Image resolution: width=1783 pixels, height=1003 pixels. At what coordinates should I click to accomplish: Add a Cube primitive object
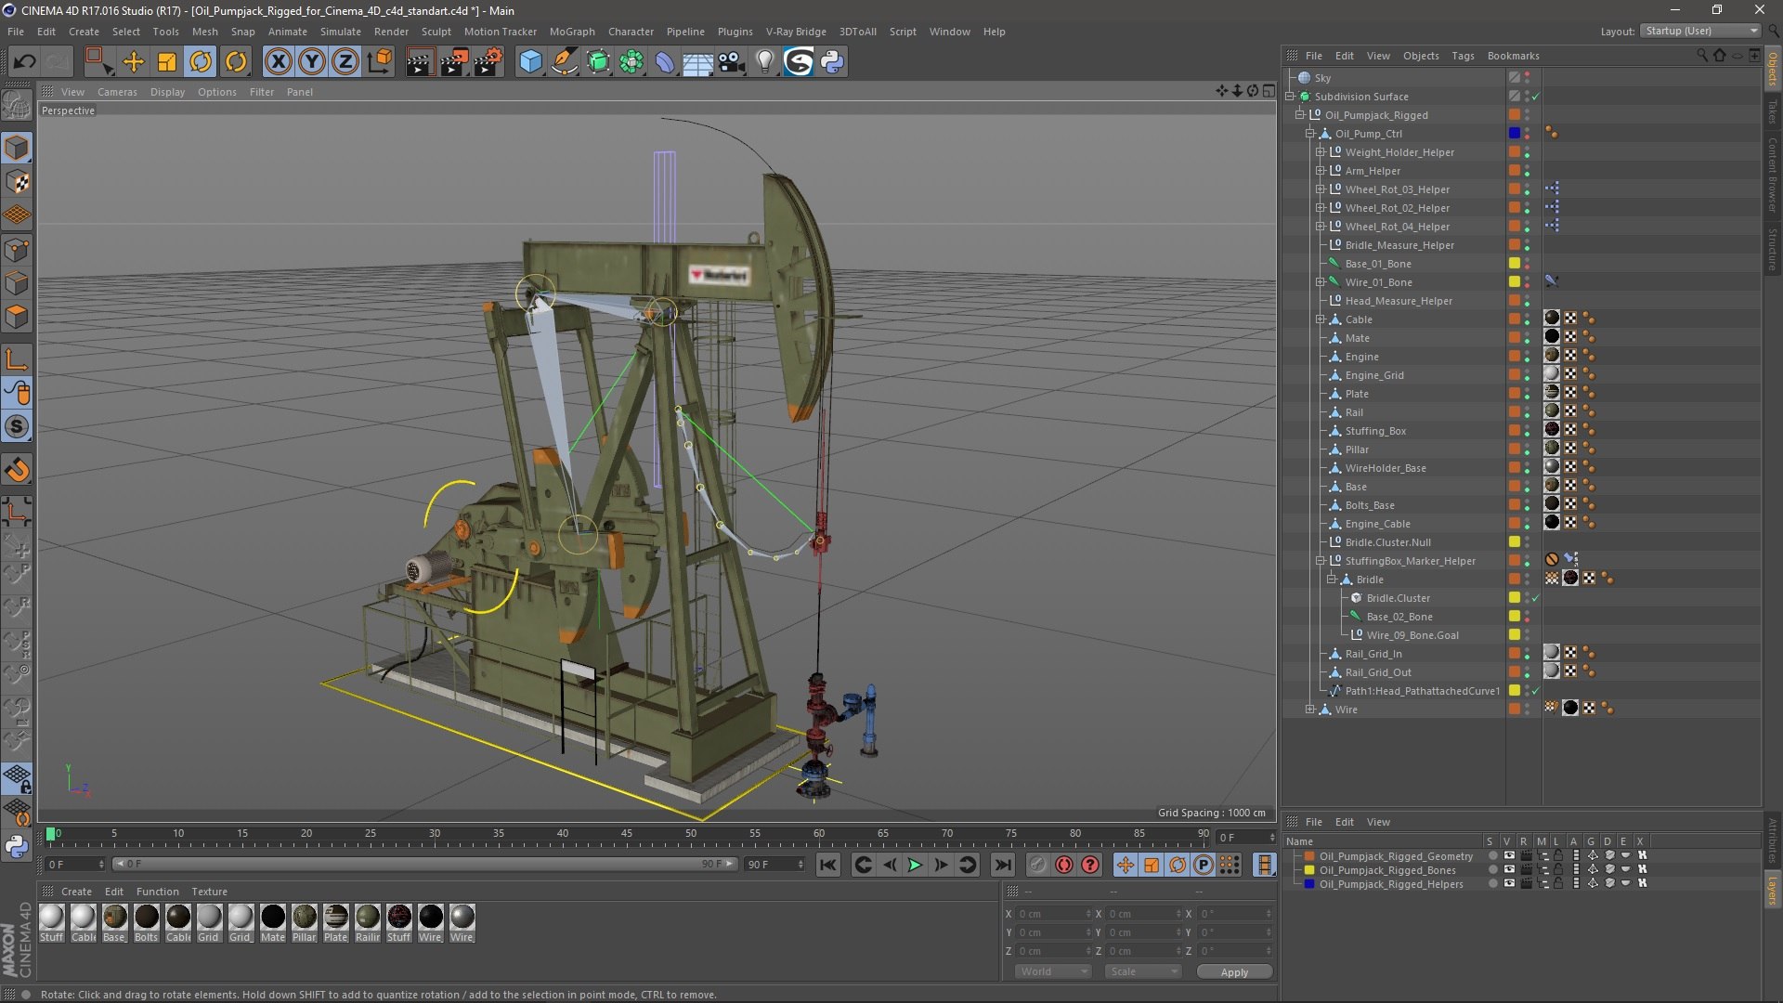coord(530,62)
